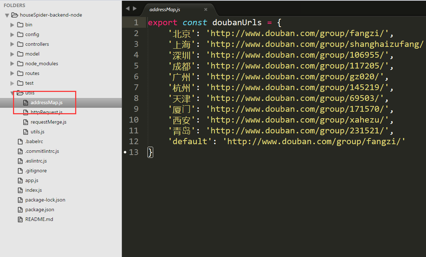Select the addressMap.js editor tab
This screenshot has width=426, height=257.
[179, 9]
